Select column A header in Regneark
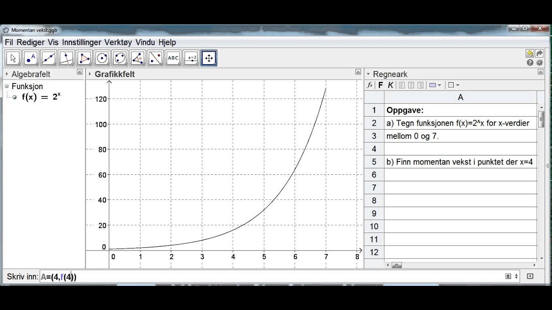This screenshot has height=310, width=552. click(461, 97)
